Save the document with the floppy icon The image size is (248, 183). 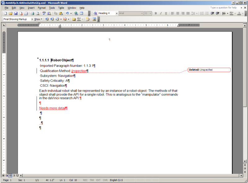[x=16, y=13]
